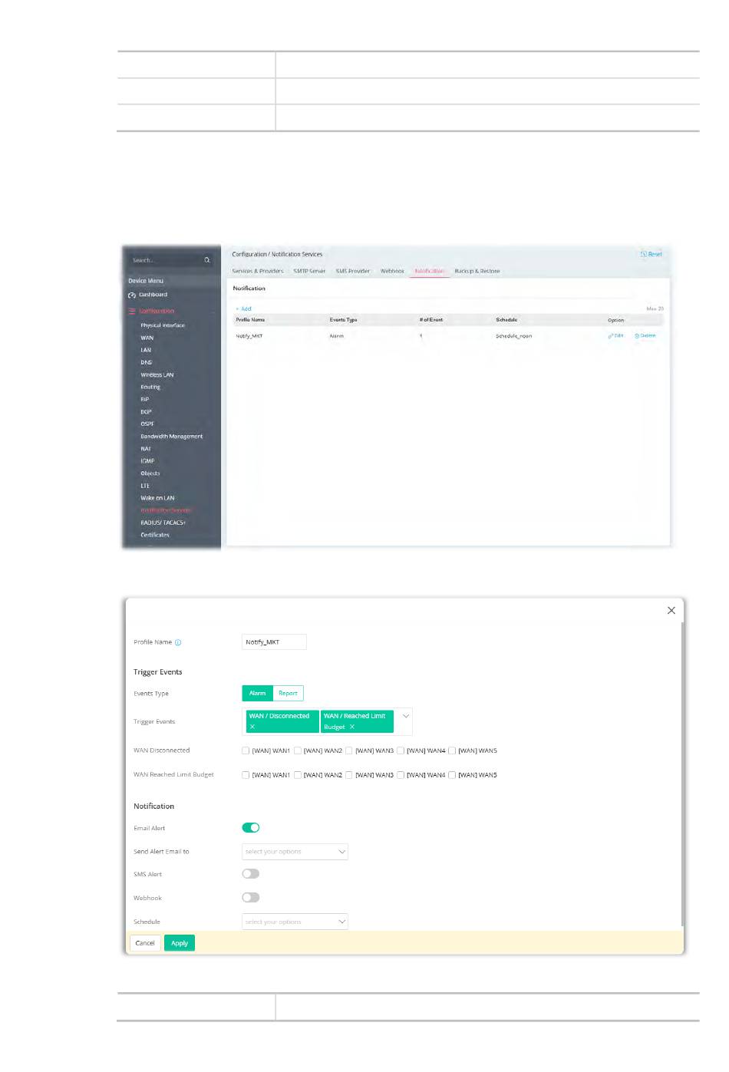Remove the WAN / Reached Limit Budget tag
Viewport: 729px width, 1072px height.
point(352,727)
